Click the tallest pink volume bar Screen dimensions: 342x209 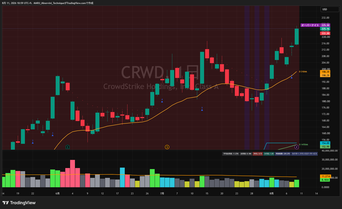tap(72, 173)
